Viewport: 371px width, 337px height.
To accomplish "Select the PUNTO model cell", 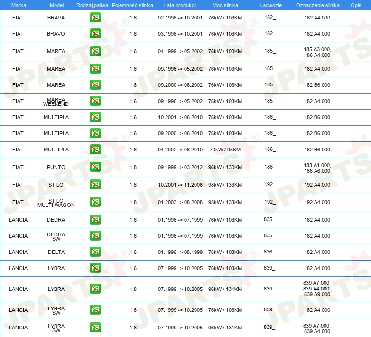I will point(56,167).
